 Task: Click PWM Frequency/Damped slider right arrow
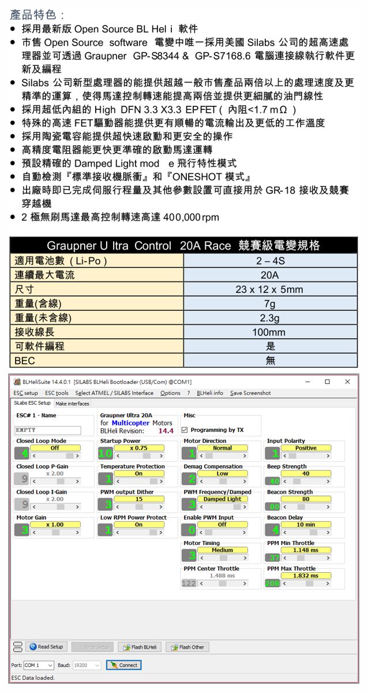pos(245,506)
